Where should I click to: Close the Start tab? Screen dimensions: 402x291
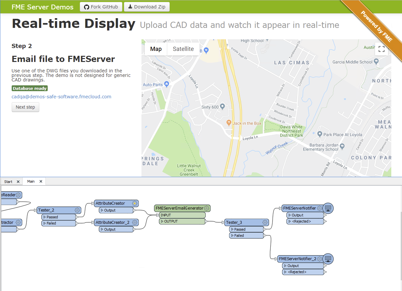pos(18,181)
